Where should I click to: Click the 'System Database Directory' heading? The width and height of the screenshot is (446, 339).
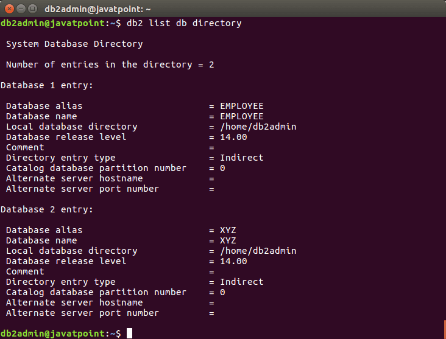pyautogui.click(x=74, y=44)
